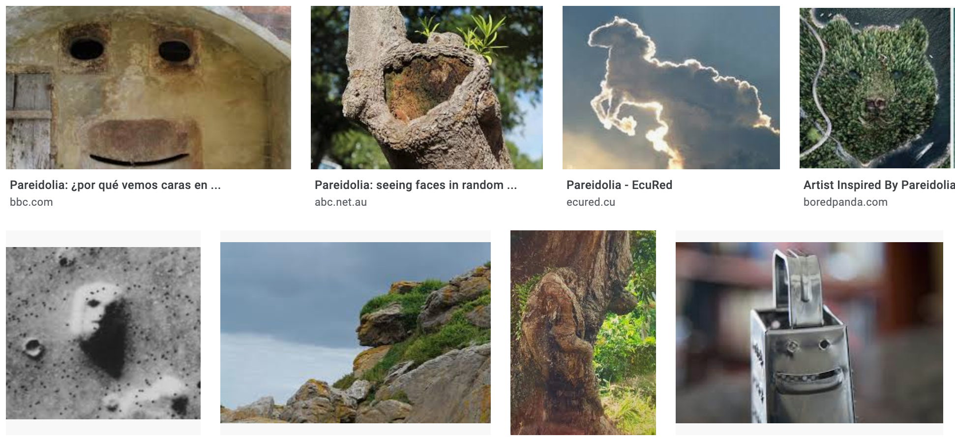955x441 pixels.
Task: Open the face in tree bark photo
Action: click(583, 333)
